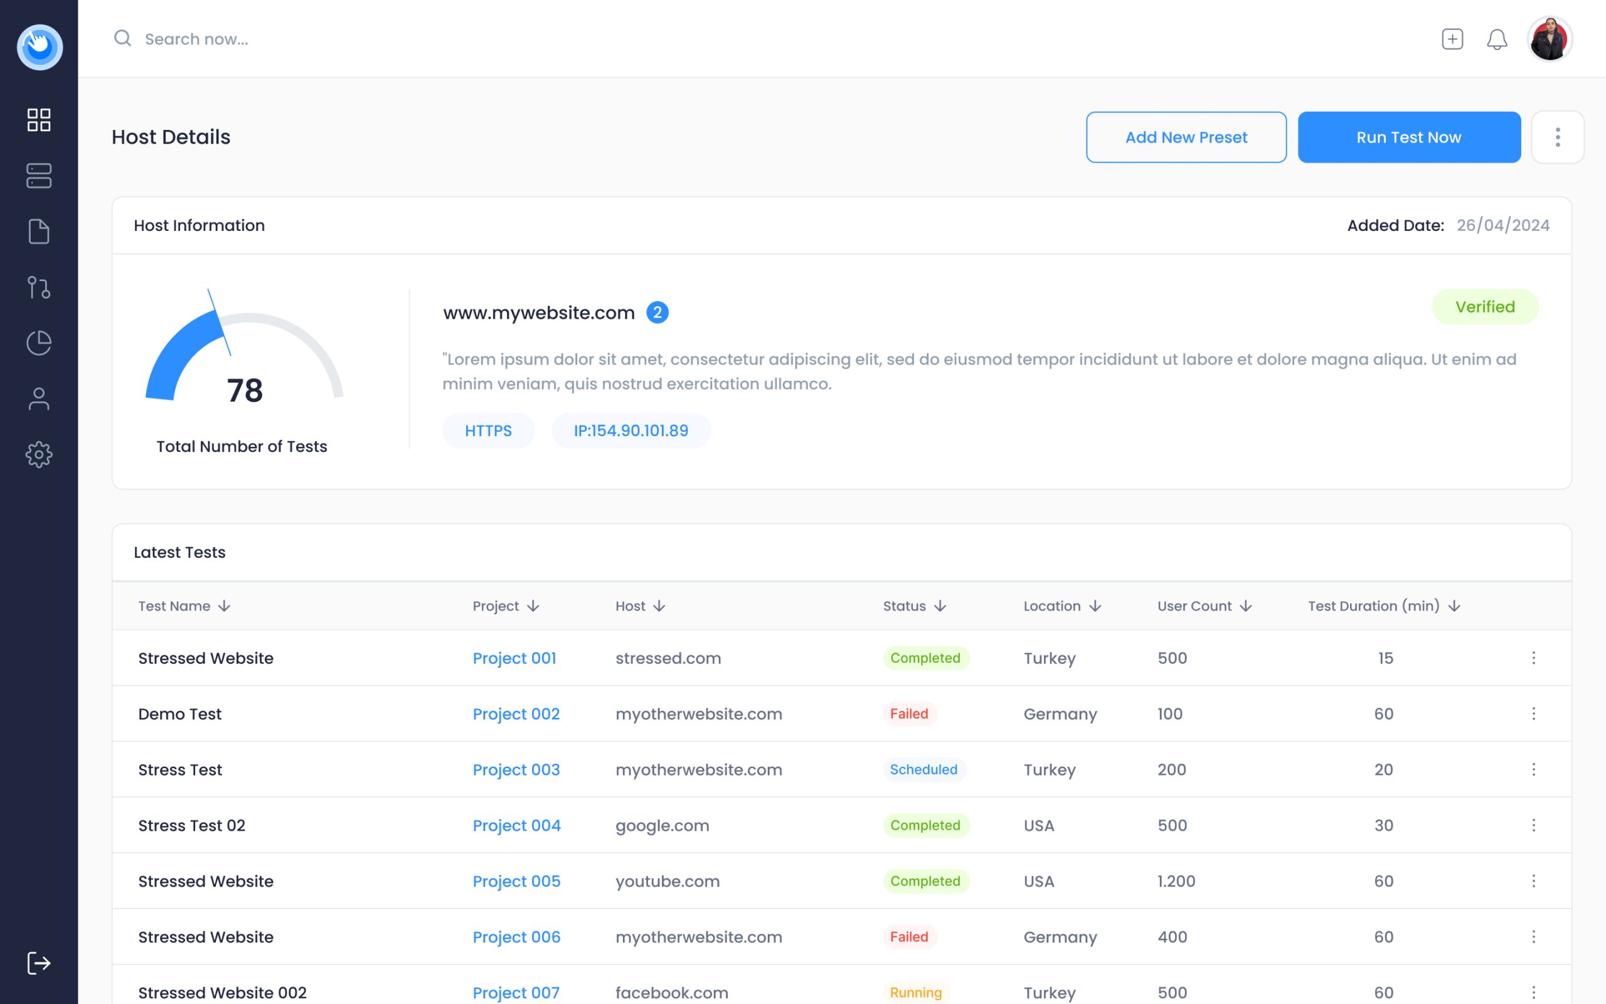Open the row menu for Demo Test
This screenshot has width=1606, height=1004.
pos(1534,714)
